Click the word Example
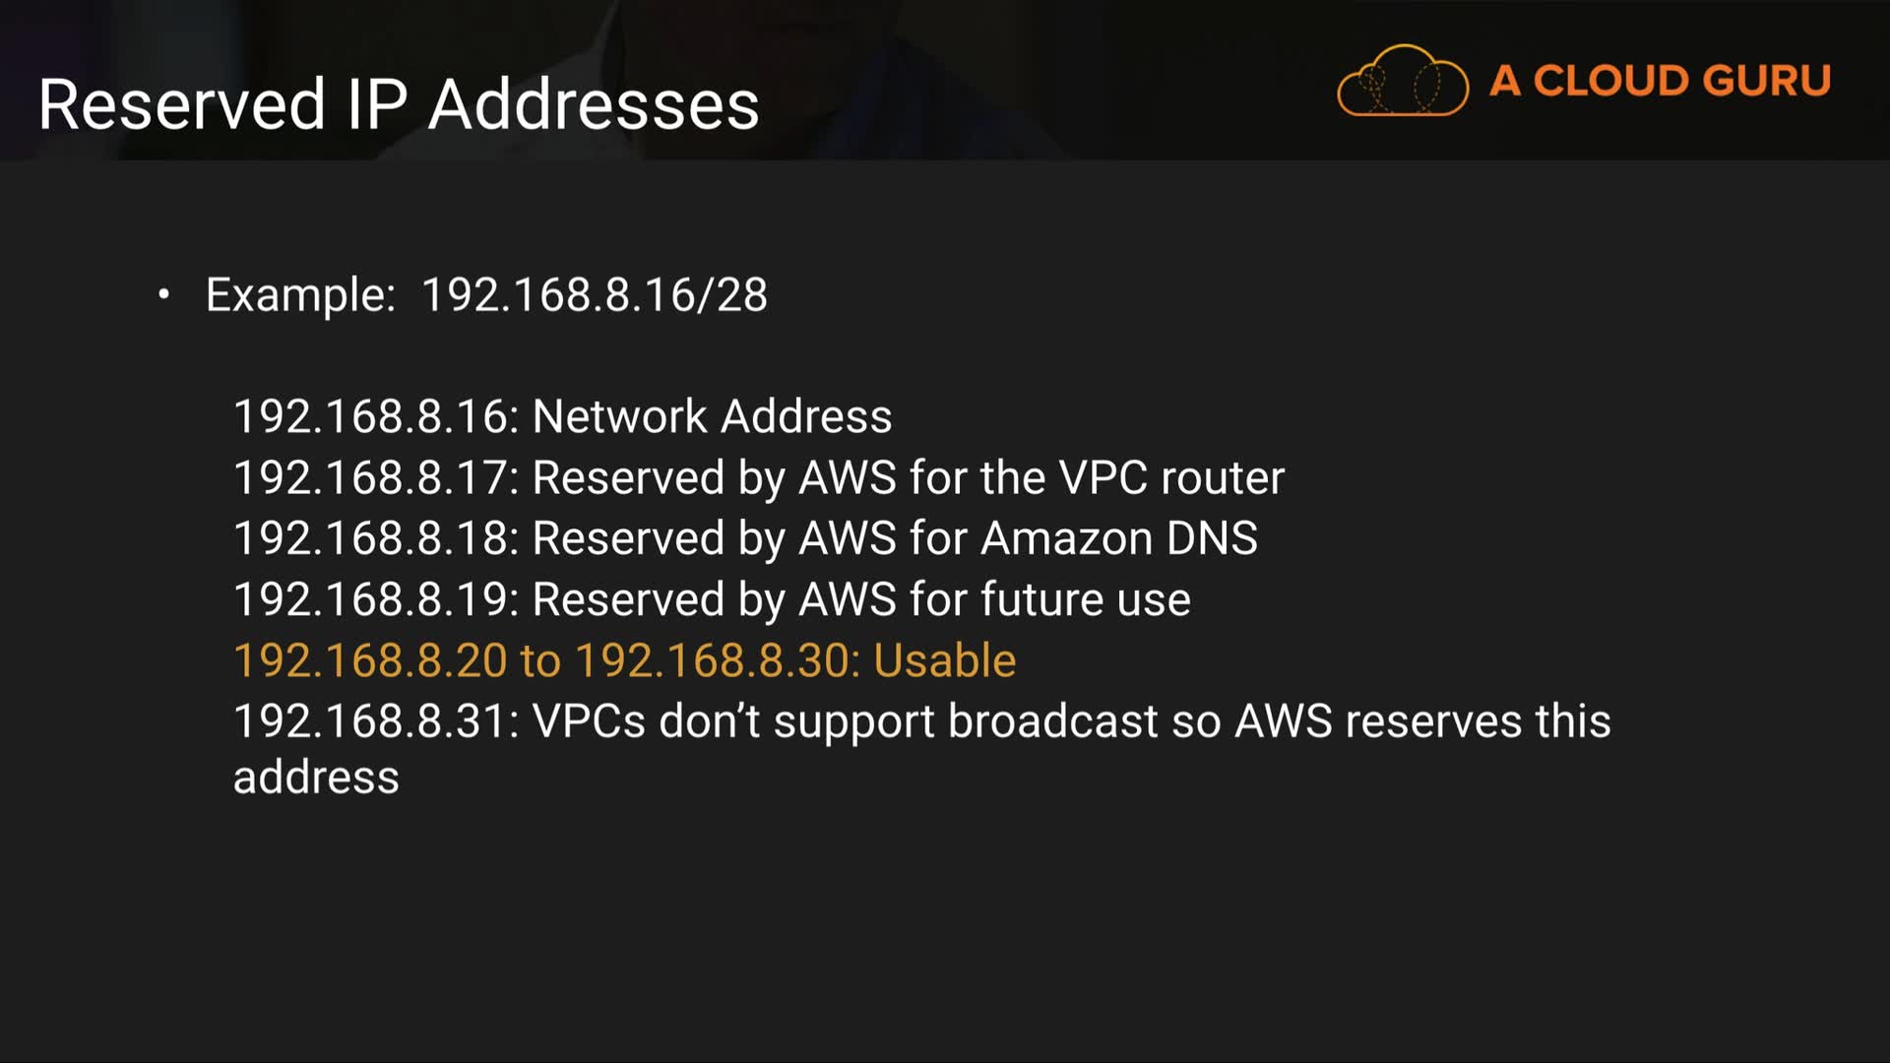This screenshot has width=1890, height=1063. [299, 295]
